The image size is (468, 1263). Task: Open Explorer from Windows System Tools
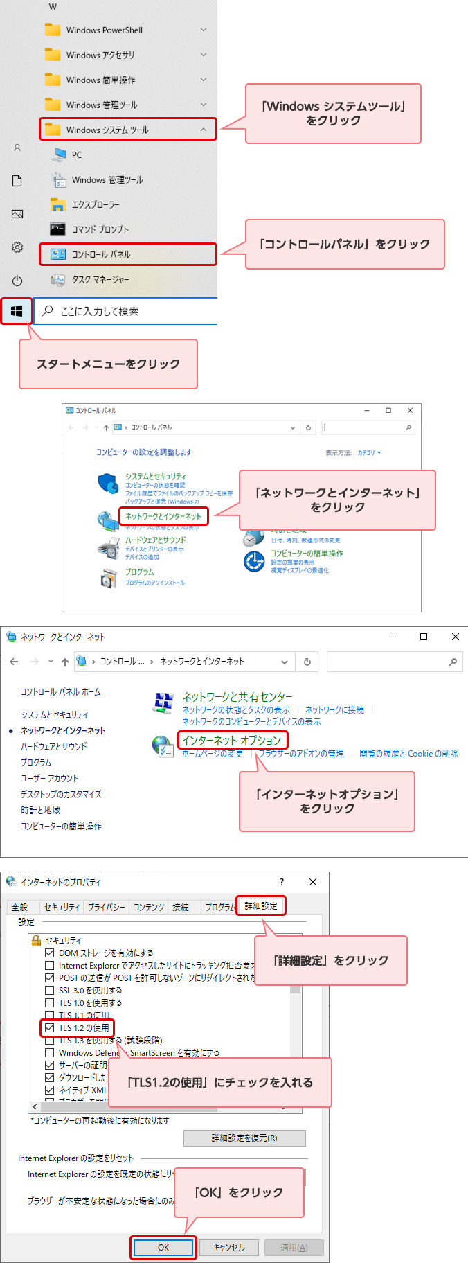click(x=95, y=204)
